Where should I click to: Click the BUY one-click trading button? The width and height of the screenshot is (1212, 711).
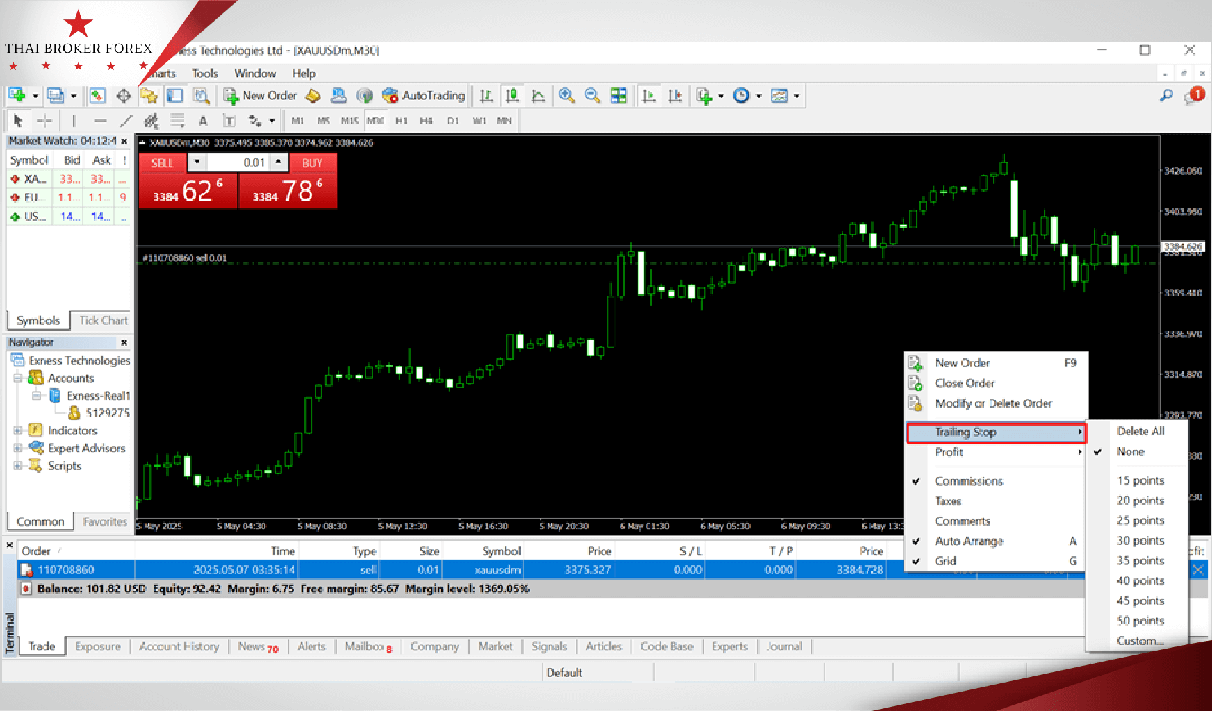click(312, 163)
